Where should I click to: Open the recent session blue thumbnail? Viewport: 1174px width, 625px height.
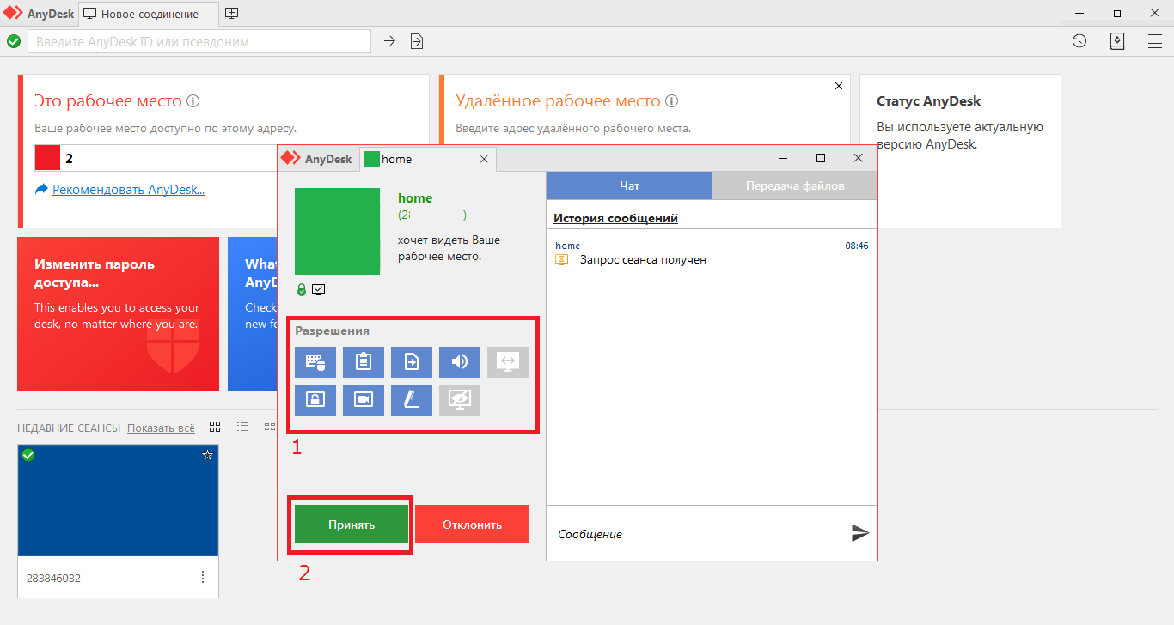pos(119,501)
